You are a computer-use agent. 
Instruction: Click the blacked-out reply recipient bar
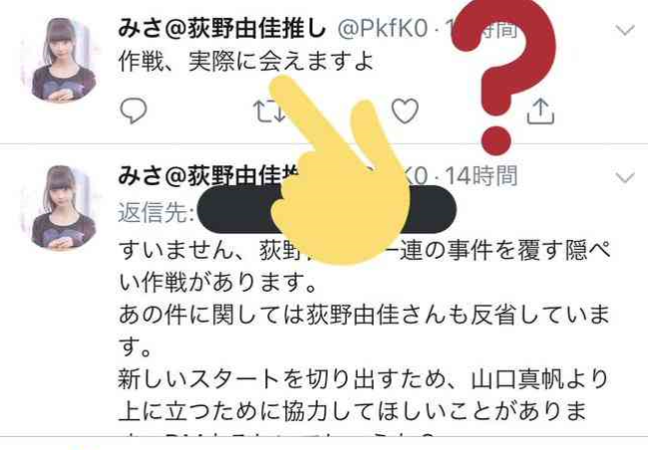[x=326, y=209]
